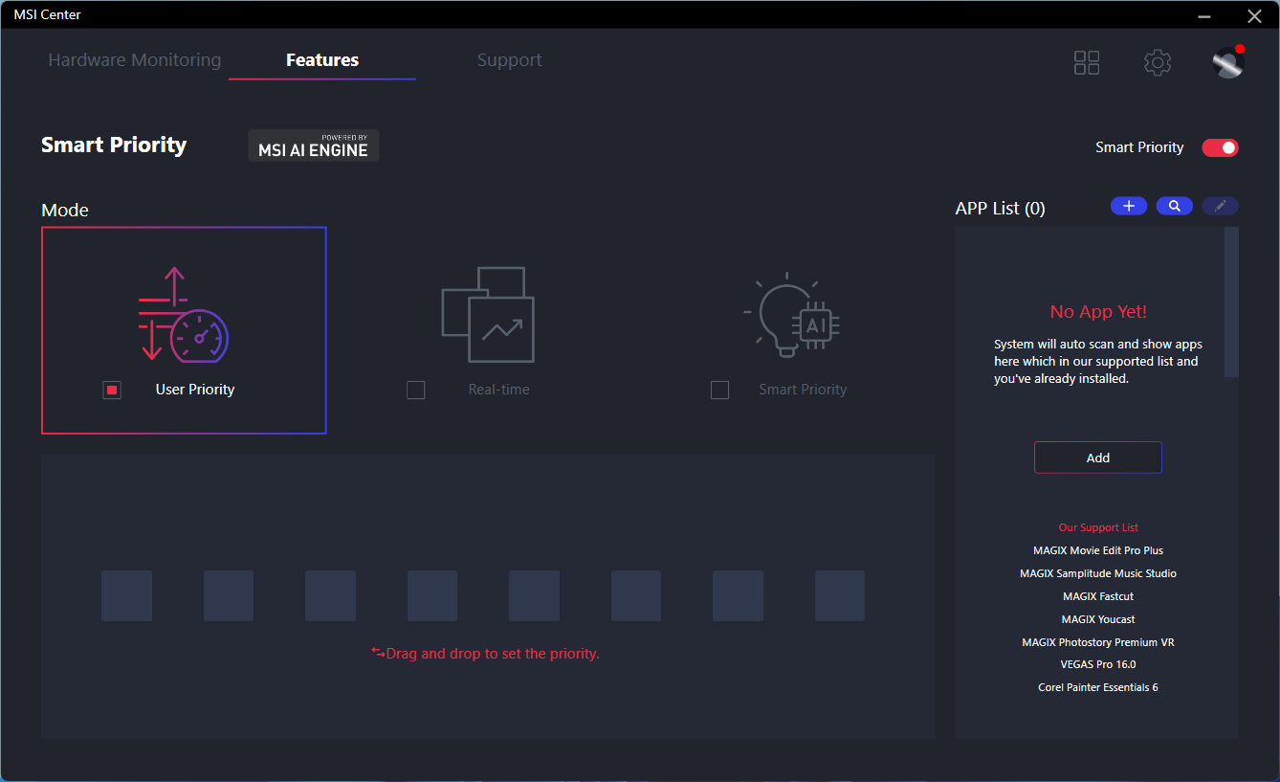
Task: Open MSI Center settings gear
Action: pyautogui.click(x=1158, y=63)
